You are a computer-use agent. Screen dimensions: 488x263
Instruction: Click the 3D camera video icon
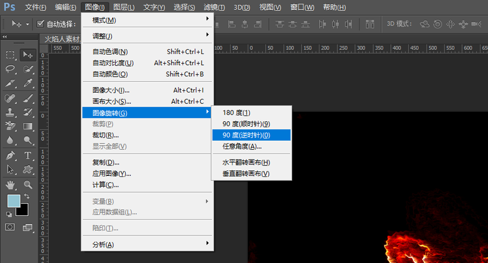click(476, 24)
